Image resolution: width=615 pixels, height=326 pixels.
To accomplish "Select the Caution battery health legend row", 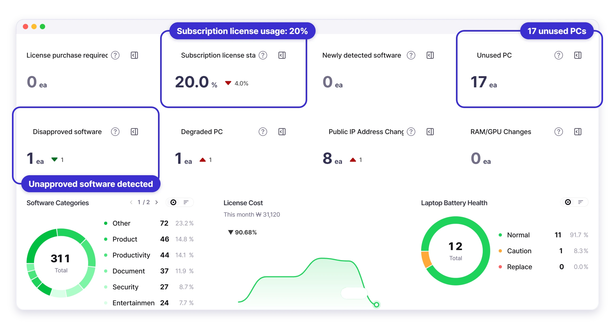I will coord(543,251).
